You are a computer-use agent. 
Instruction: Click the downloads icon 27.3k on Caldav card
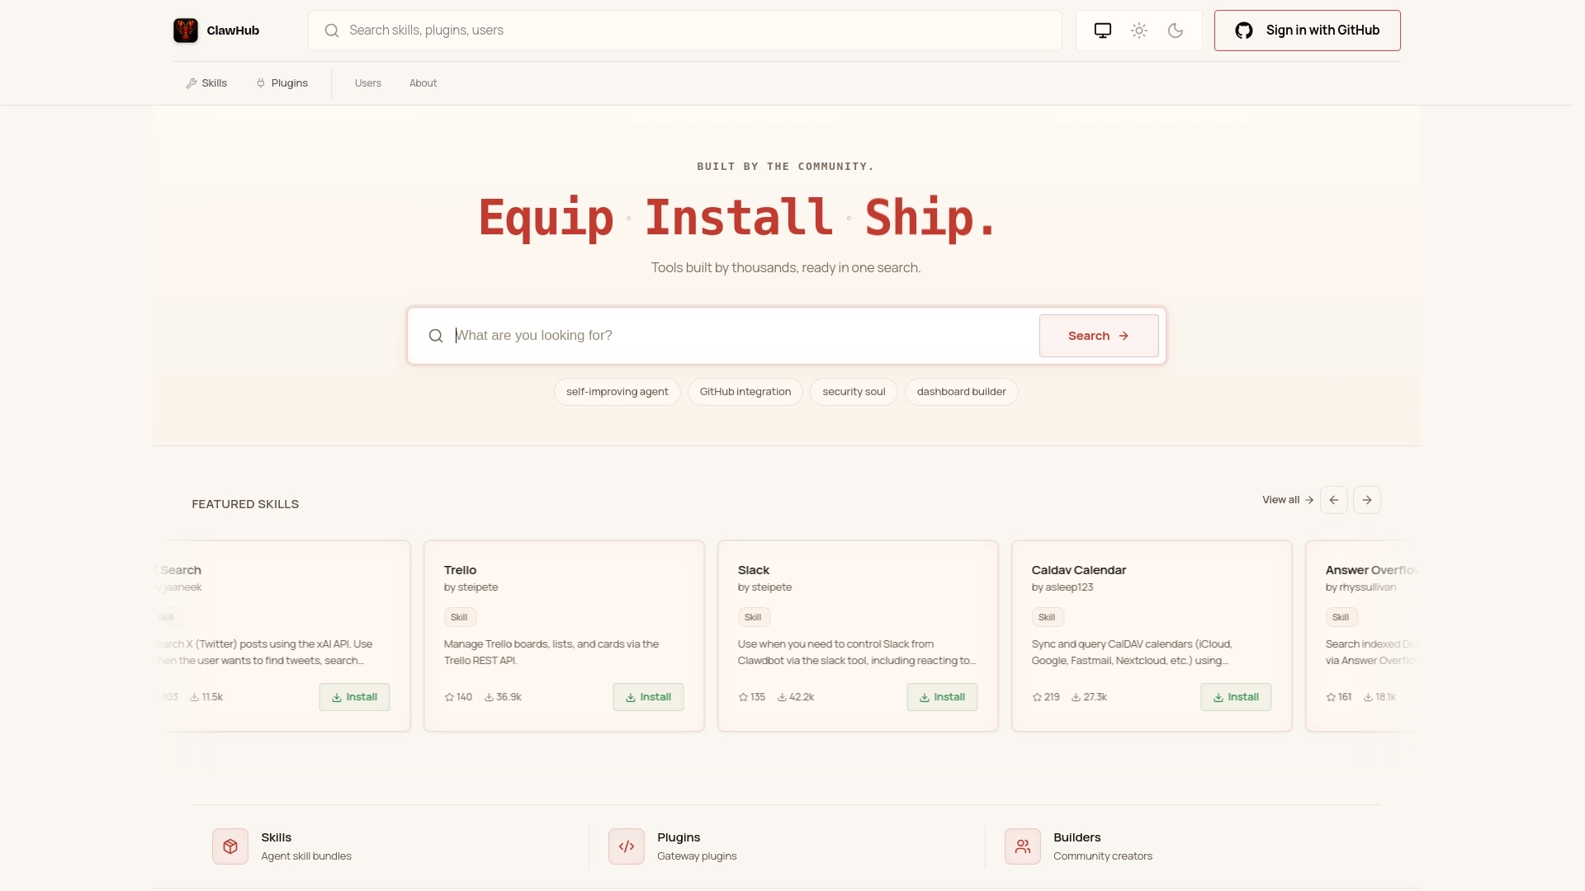coord(1076,697)
